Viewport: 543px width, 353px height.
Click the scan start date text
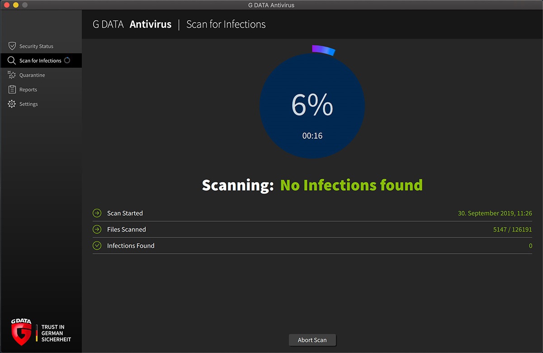pos(495,213)
